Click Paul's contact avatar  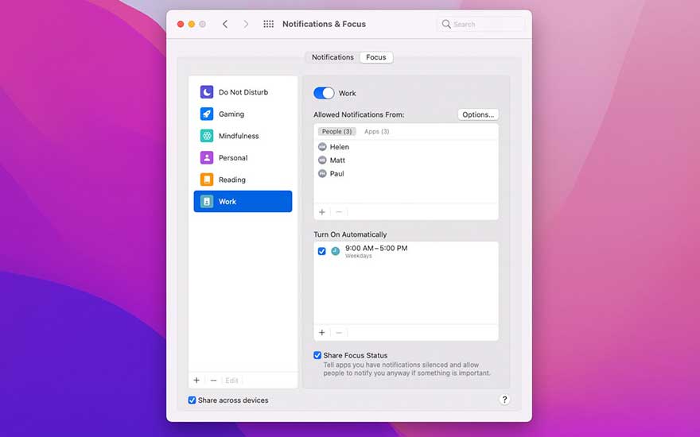pyautogui.click(x=322, y=173)
